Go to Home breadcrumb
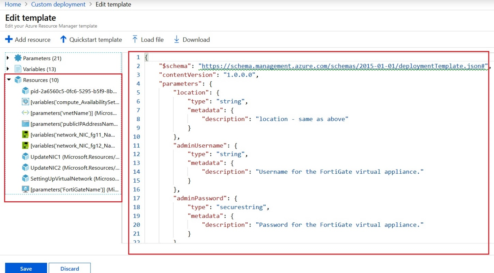This screenshot has height=273, width=494. (12, 4)
